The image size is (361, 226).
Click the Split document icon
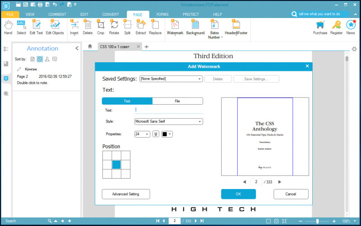click(x=127, y=28)
